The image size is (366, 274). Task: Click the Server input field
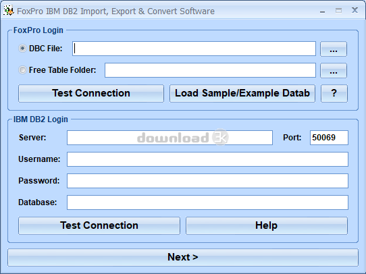pos(169,138)
